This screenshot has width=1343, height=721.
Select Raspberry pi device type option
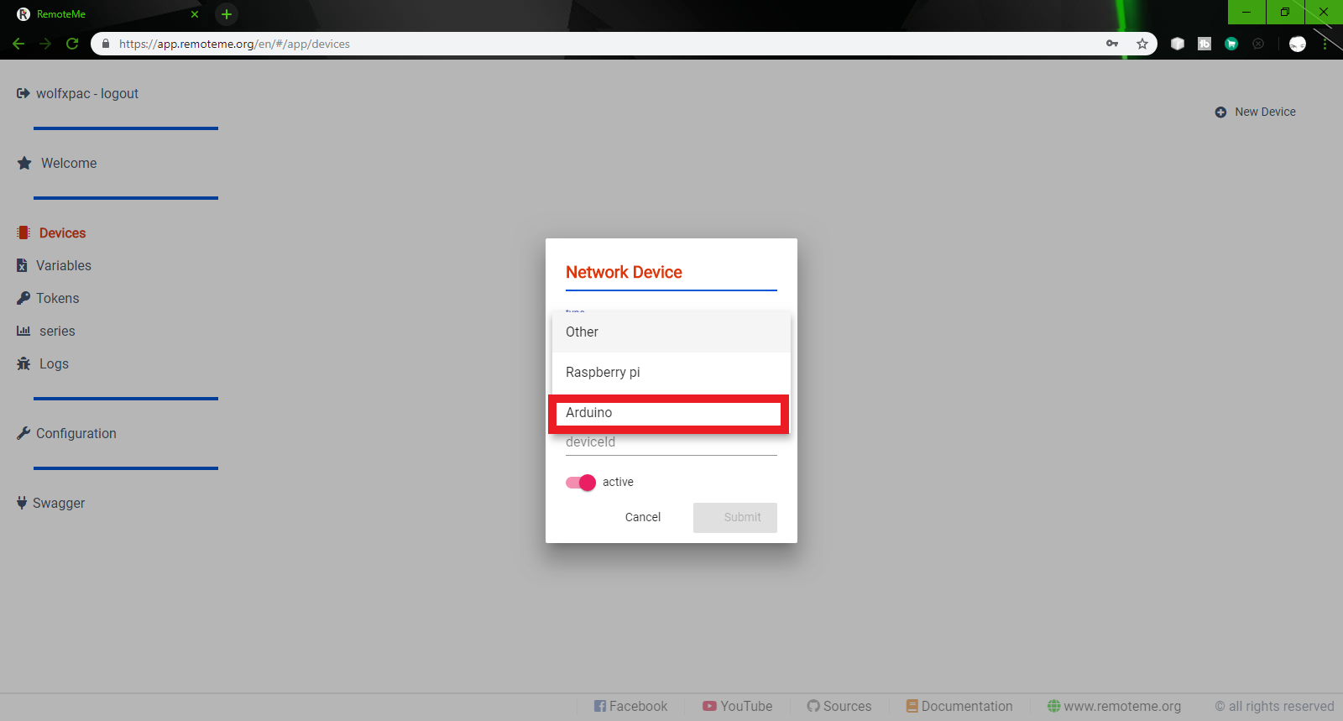(x=671, y=373)
